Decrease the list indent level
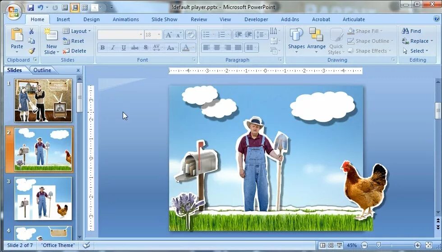This screenshot has width=442, height=252. (238, 35)
